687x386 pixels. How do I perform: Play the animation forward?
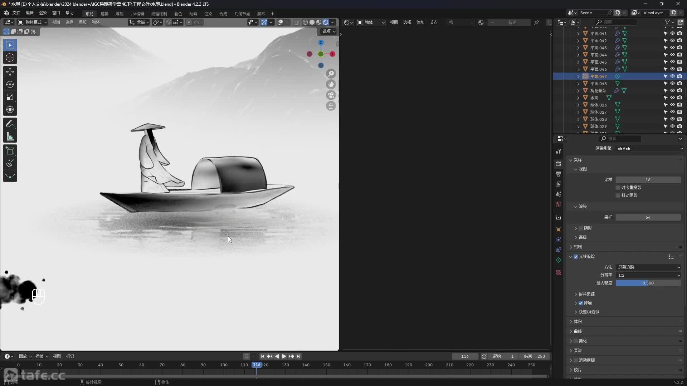[284, 356]
